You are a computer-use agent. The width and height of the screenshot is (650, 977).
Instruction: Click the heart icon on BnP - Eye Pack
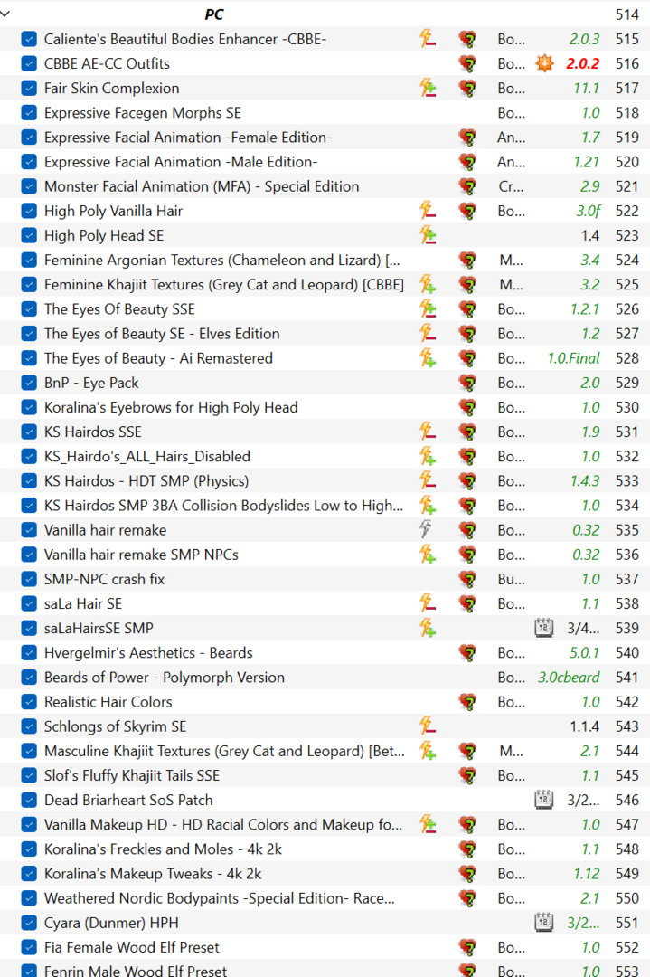pos(467,383)
